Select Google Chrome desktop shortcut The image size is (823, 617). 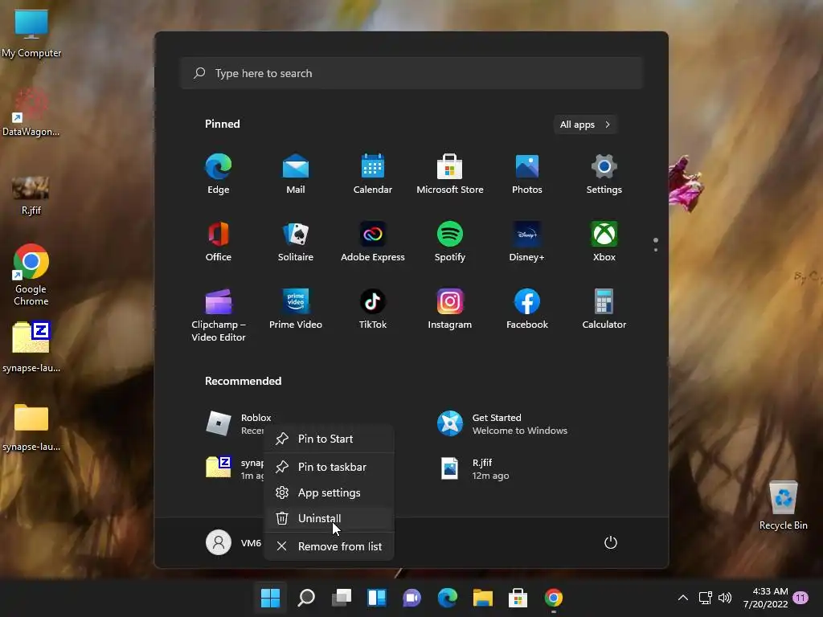click(31, 275)
